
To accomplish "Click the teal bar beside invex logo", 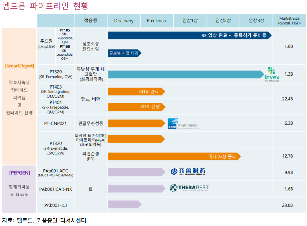I will [186, 74].
